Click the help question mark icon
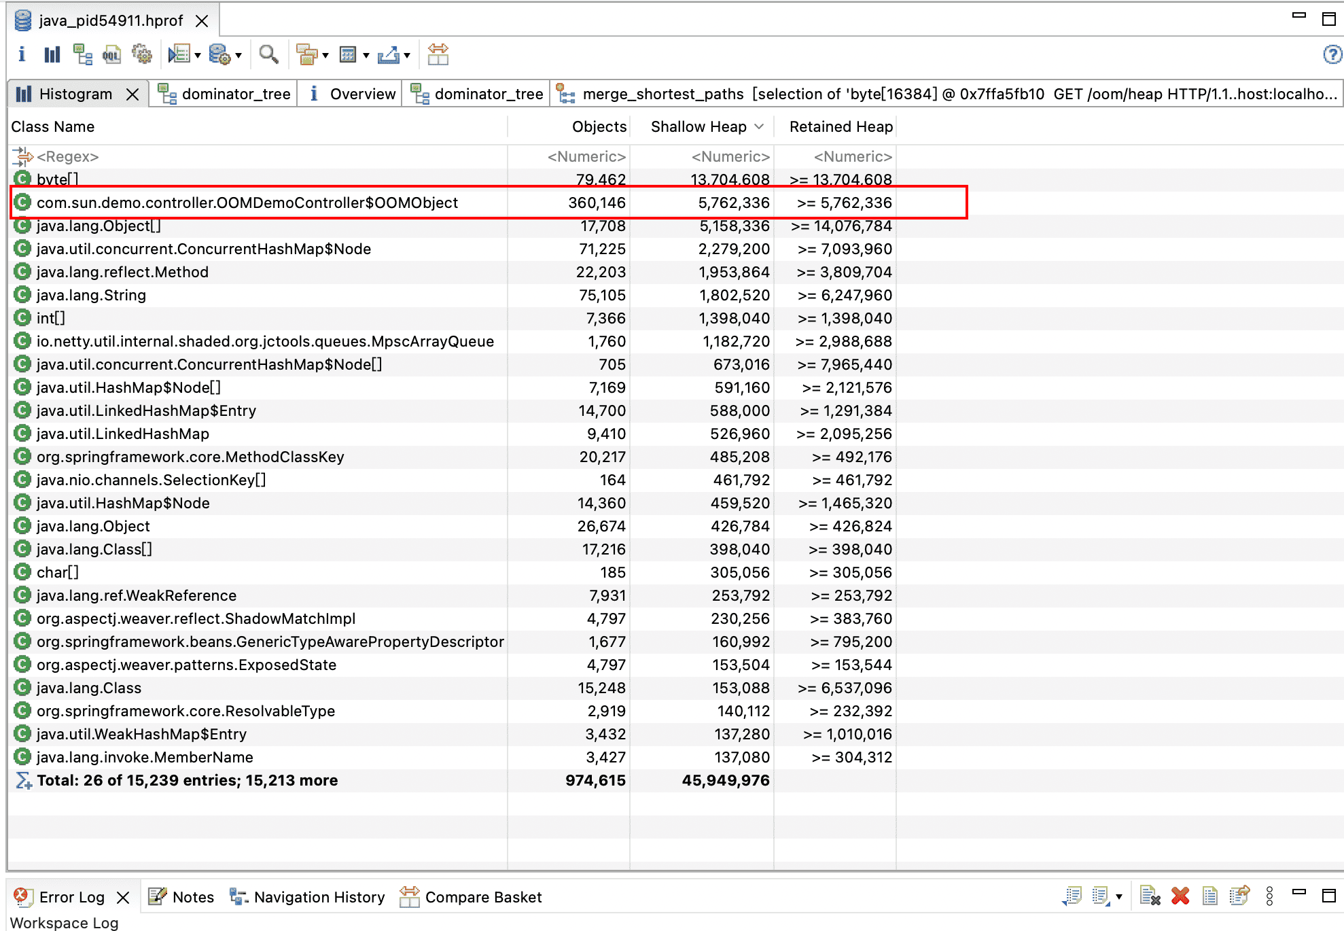 1332,54
